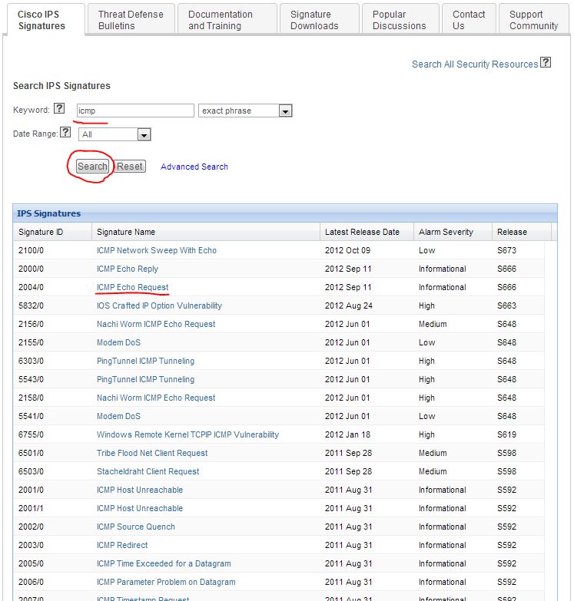Open Documentation and Training tab
Screen dimensions: 574x601
pyautogui.click(x=227, y=20)
